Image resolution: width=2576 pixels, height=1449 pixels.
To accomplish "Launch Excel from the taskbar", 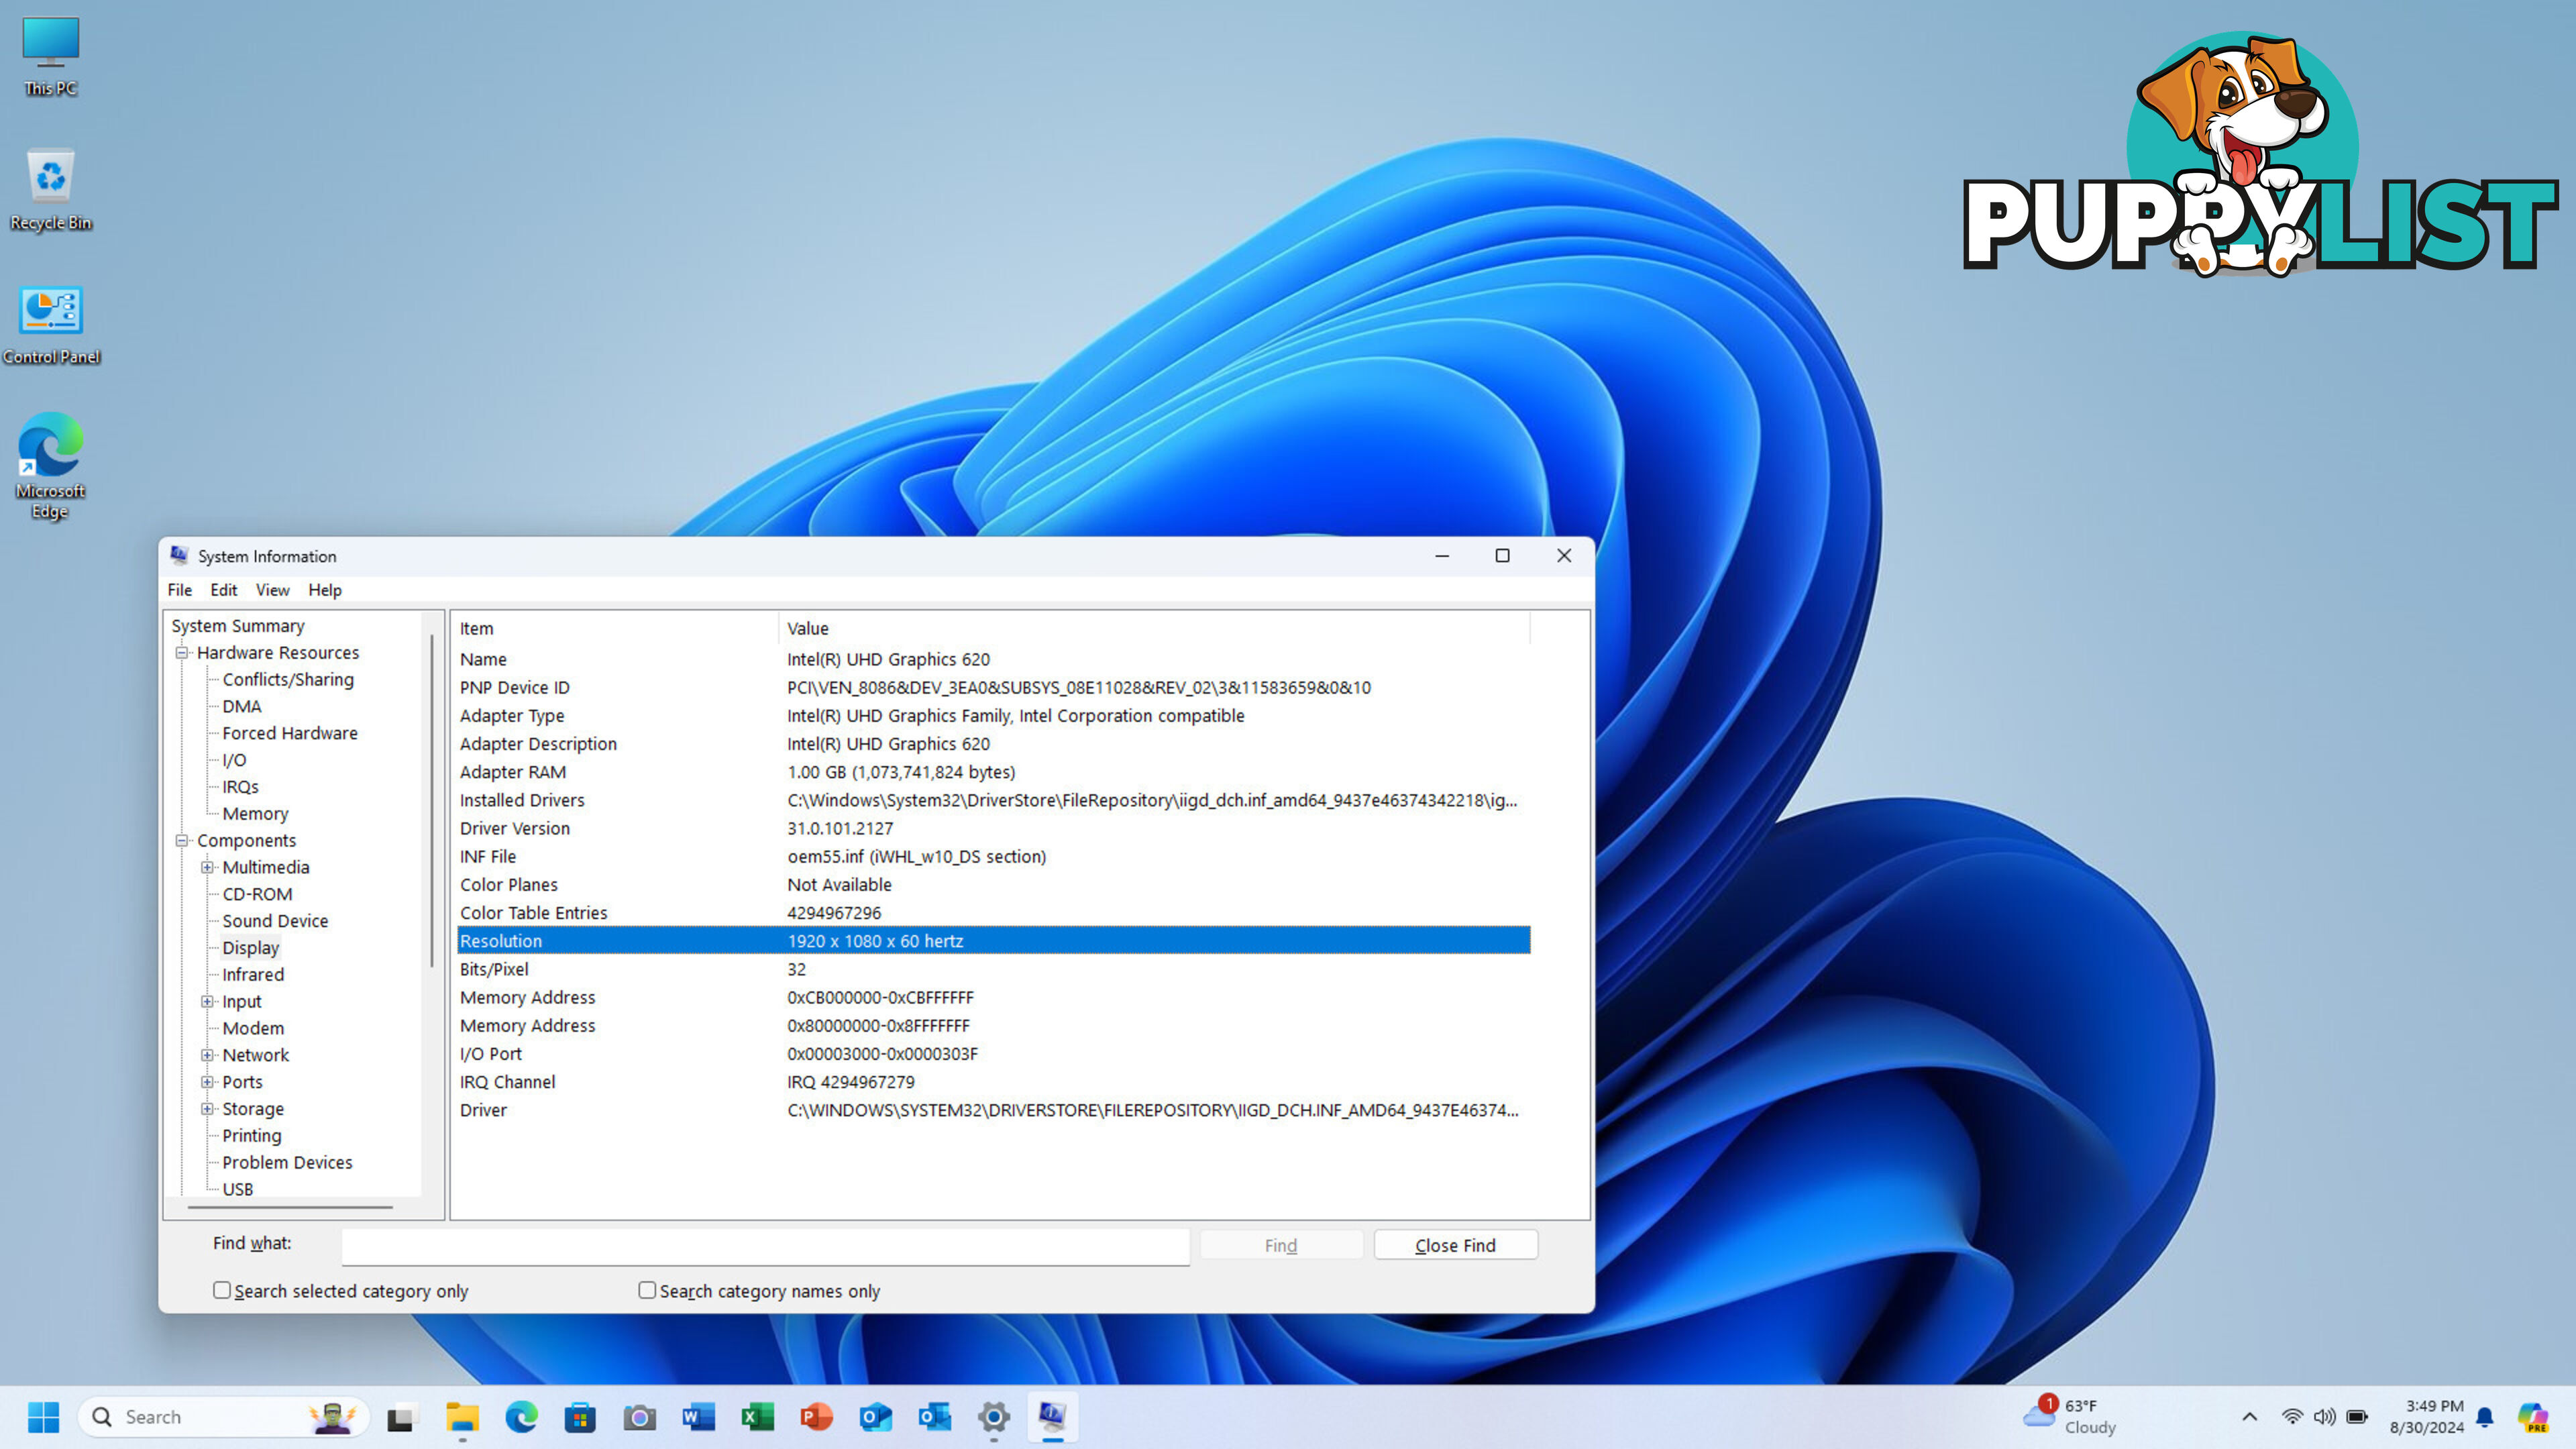I will point(757,1416).
